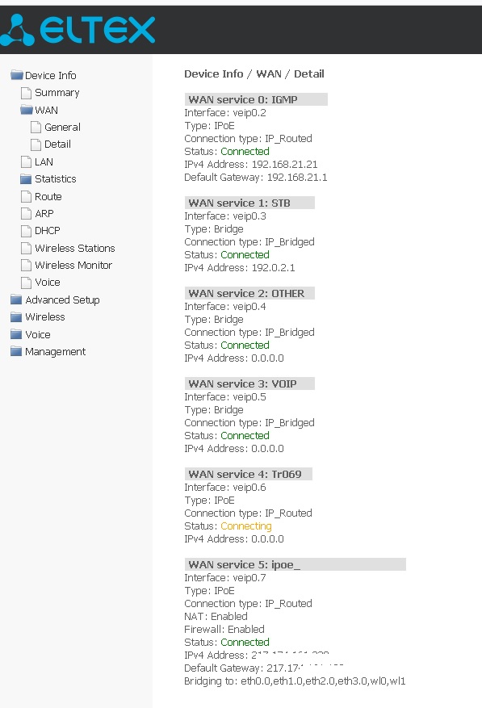Click the Device Info folder icon
This screenshot has width=482, height=708.
pyautogui.click(x=17, y=75)
